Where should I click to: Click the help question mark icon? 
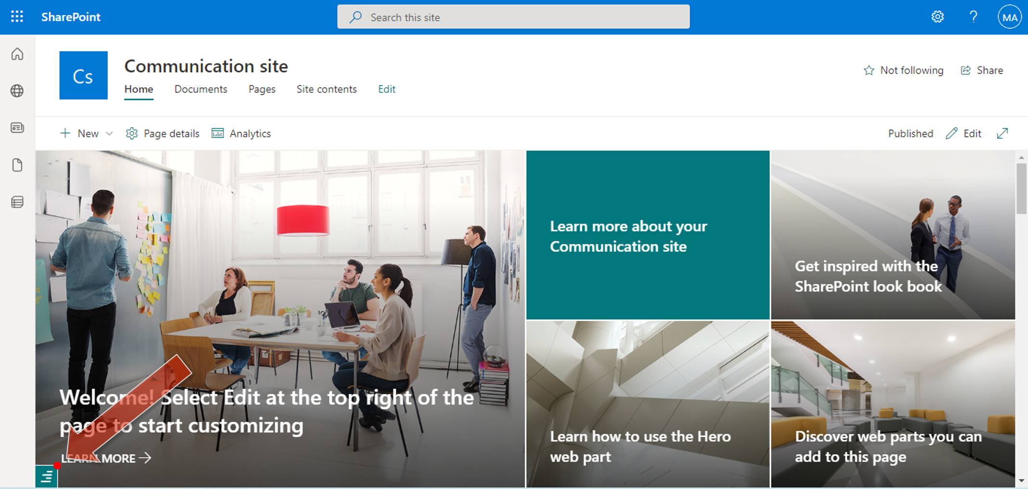973,17
